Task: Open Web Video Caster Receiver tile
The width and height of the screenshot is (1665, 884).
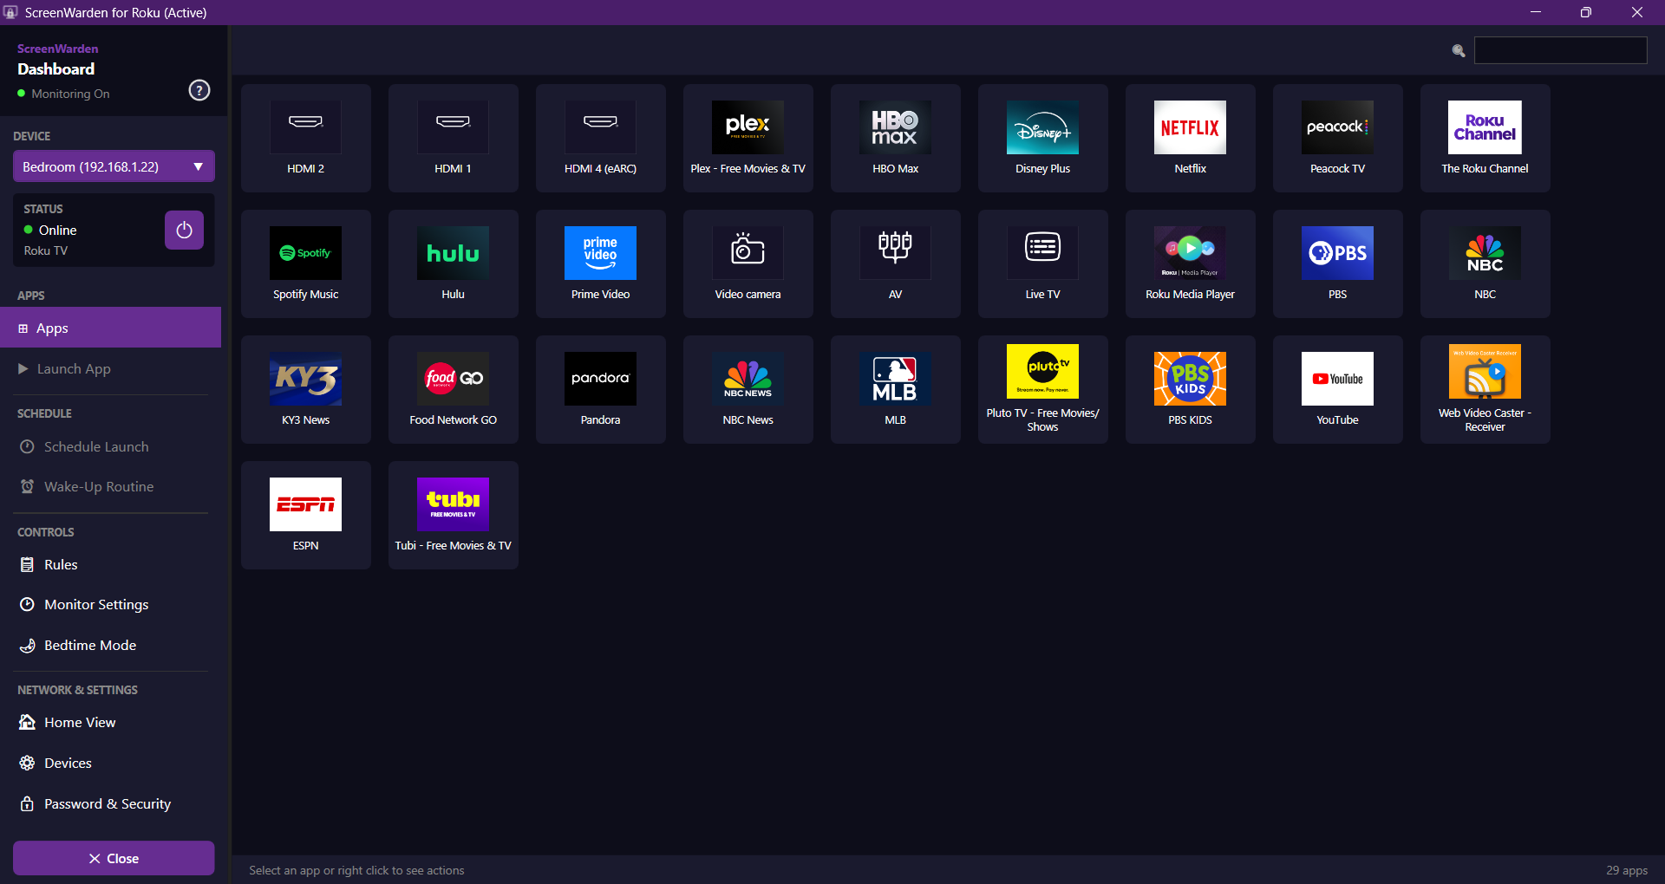Action: click(1485, 390)
